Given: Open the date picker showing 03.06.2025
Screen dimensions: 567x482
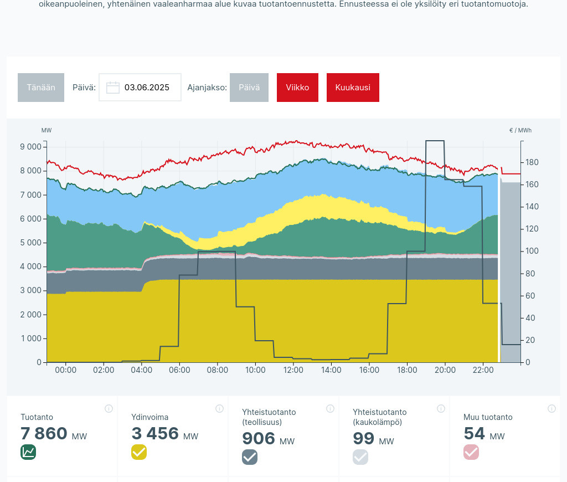Looking at the screenshot, I should coord(147,88).
